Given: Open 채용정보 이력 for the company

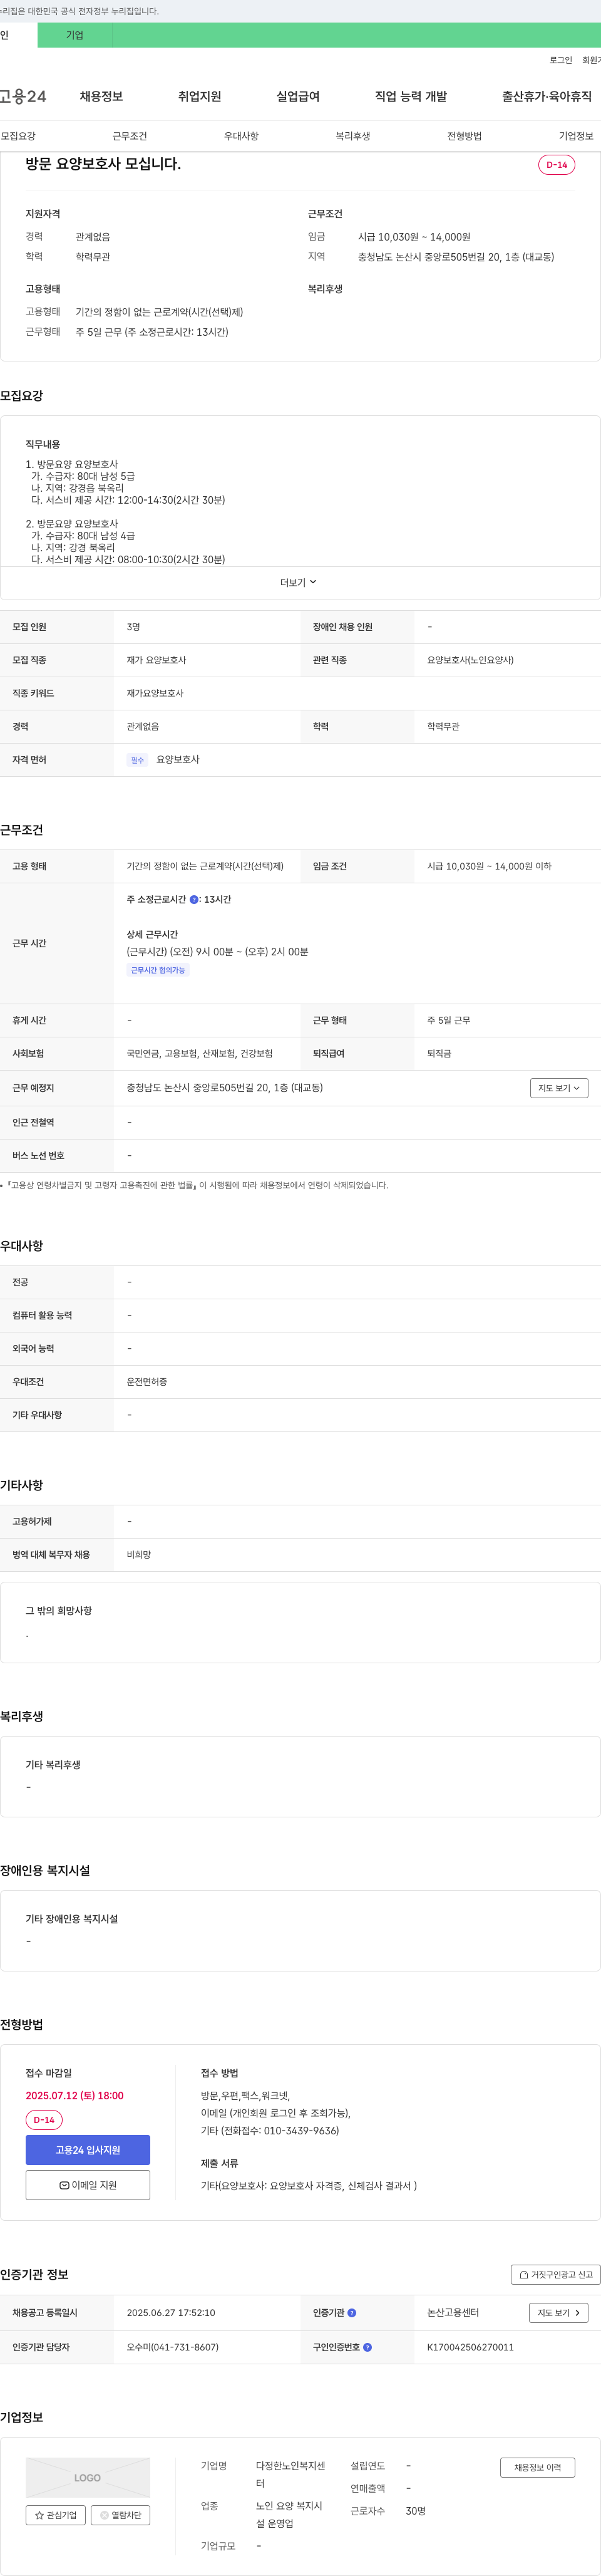Looking at the screenshot, I should (x=538, y=2468).
